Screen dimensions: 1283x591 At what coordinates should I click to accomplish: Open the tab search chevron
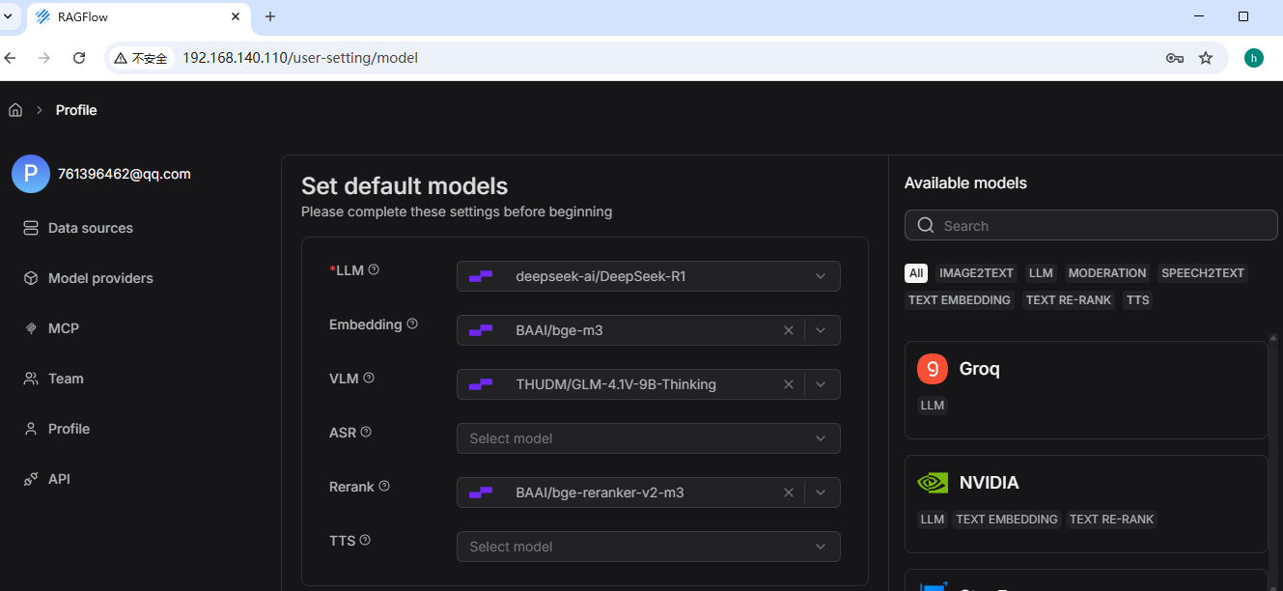(x=9, y=16)
